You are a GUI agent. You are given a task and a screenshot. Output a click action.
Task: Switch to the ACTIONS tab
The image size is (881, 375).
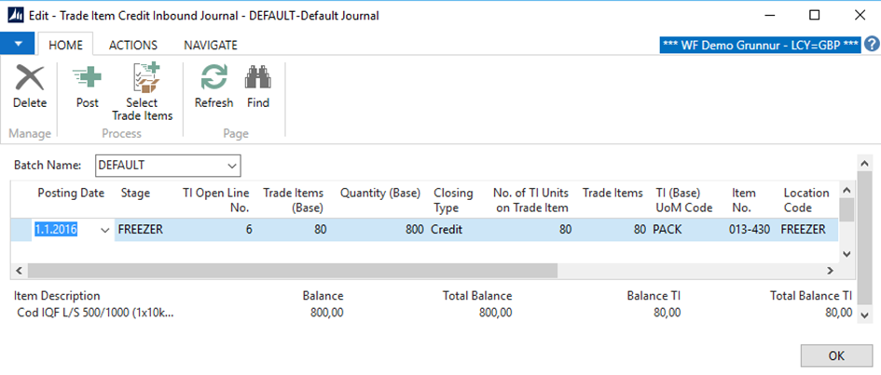click(133, 45)
